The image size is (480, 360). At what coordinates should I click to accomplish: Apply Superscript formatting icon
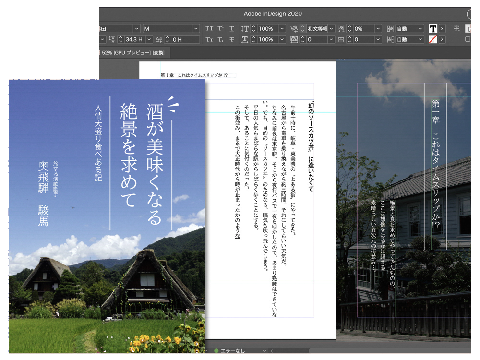point(221,29)
